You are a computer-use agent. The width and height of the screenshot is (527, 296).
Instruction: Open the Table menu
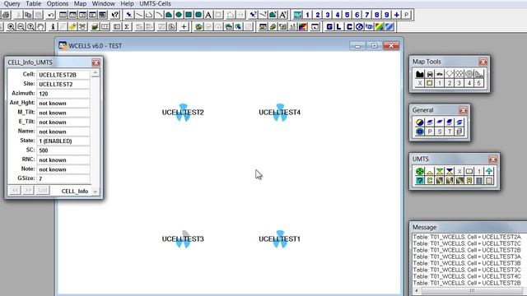tap(34, 3)
